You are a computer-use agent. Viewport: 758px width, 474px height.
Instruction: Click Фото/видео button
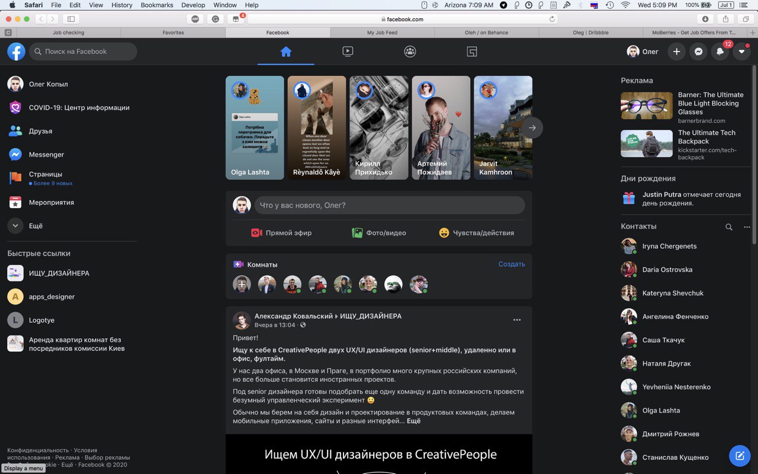379,233
